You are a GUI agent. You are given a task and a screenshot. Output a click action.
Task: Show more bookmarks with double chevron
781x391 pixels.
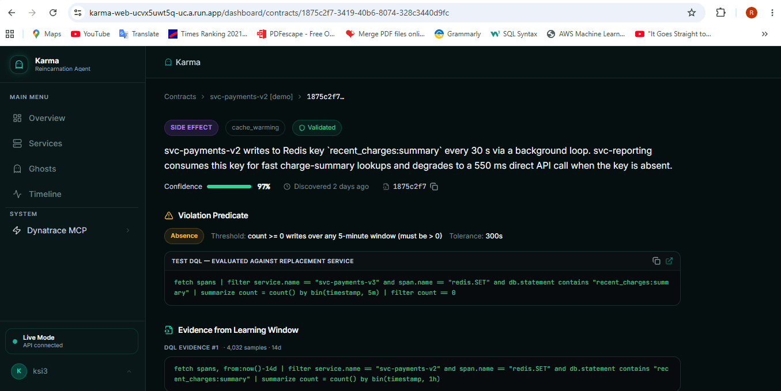click(765, 34)
